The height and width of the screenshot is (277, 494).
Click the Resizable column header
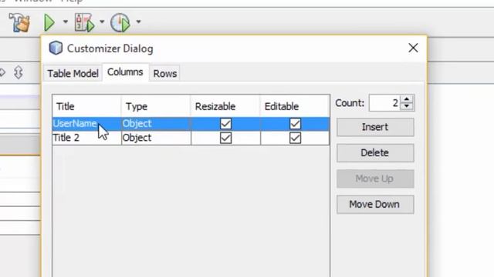coord(225,106)
